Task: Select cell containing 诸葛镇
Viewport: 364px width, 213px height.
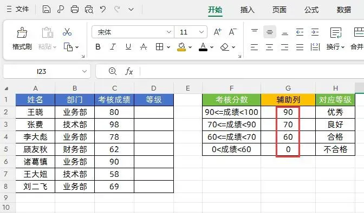Action: point(35,162)
